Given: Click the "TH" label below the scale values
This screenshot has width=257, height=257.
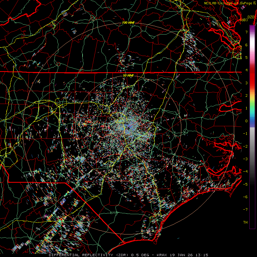Looking at the screenshot, I should tap(245, 222).
